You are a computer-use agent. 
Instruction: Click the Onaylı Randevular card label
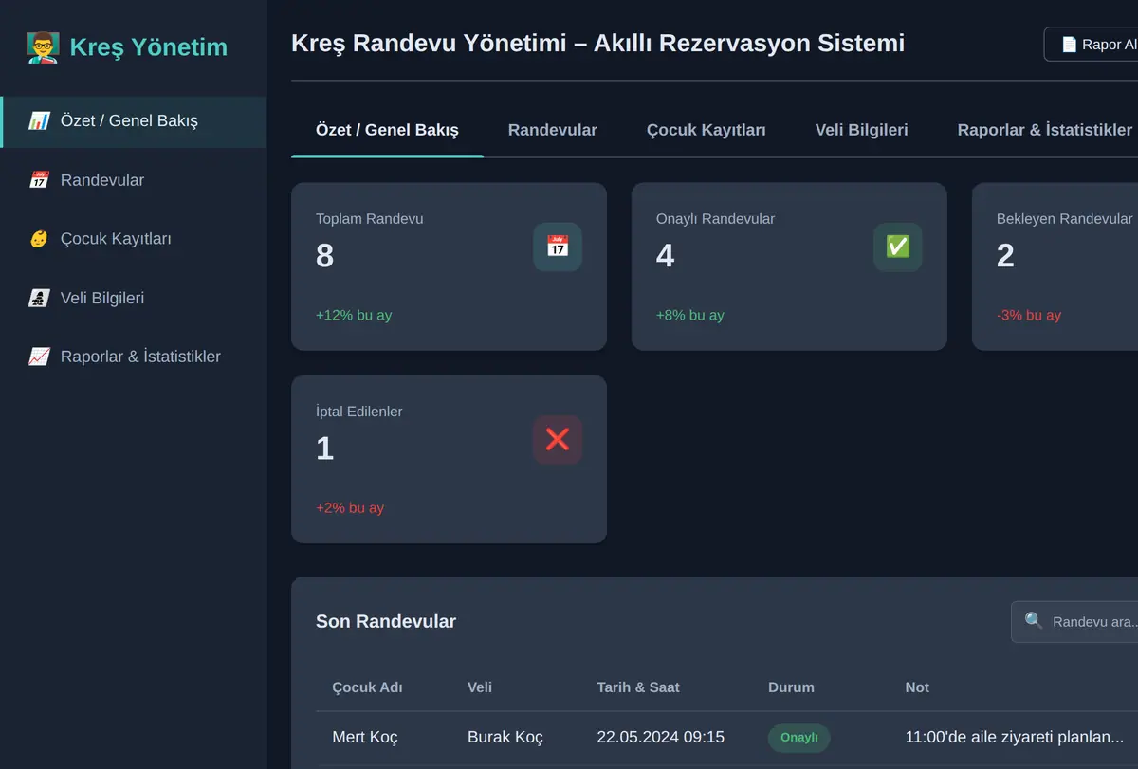pos(715,219)
